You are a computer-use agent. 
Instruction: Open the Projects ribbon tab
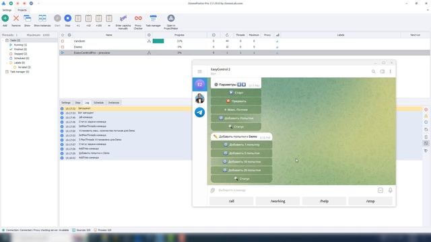pyautogui.click(x=22, y=10)
